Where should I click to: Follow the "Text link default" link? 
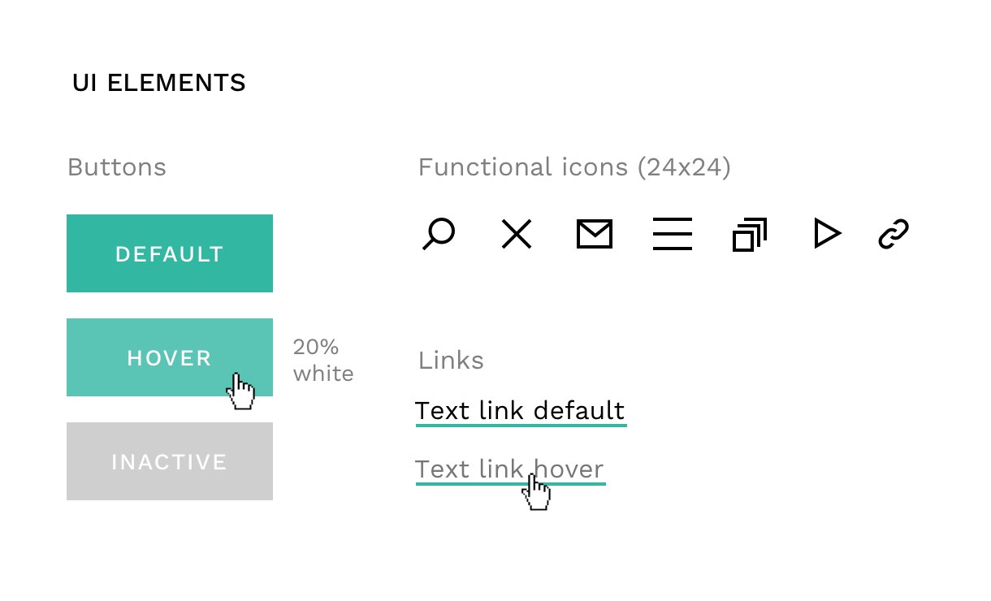520,410
